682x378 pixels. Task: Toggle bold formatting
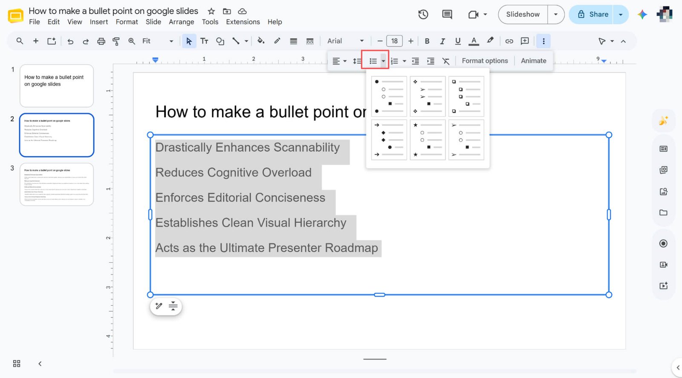[427, 41]
